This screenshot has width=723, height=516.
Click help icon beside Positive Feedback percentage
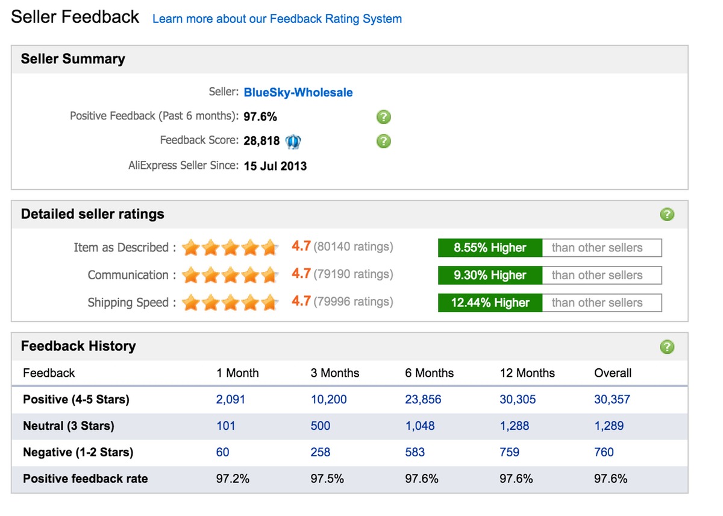tap(383, 117)
